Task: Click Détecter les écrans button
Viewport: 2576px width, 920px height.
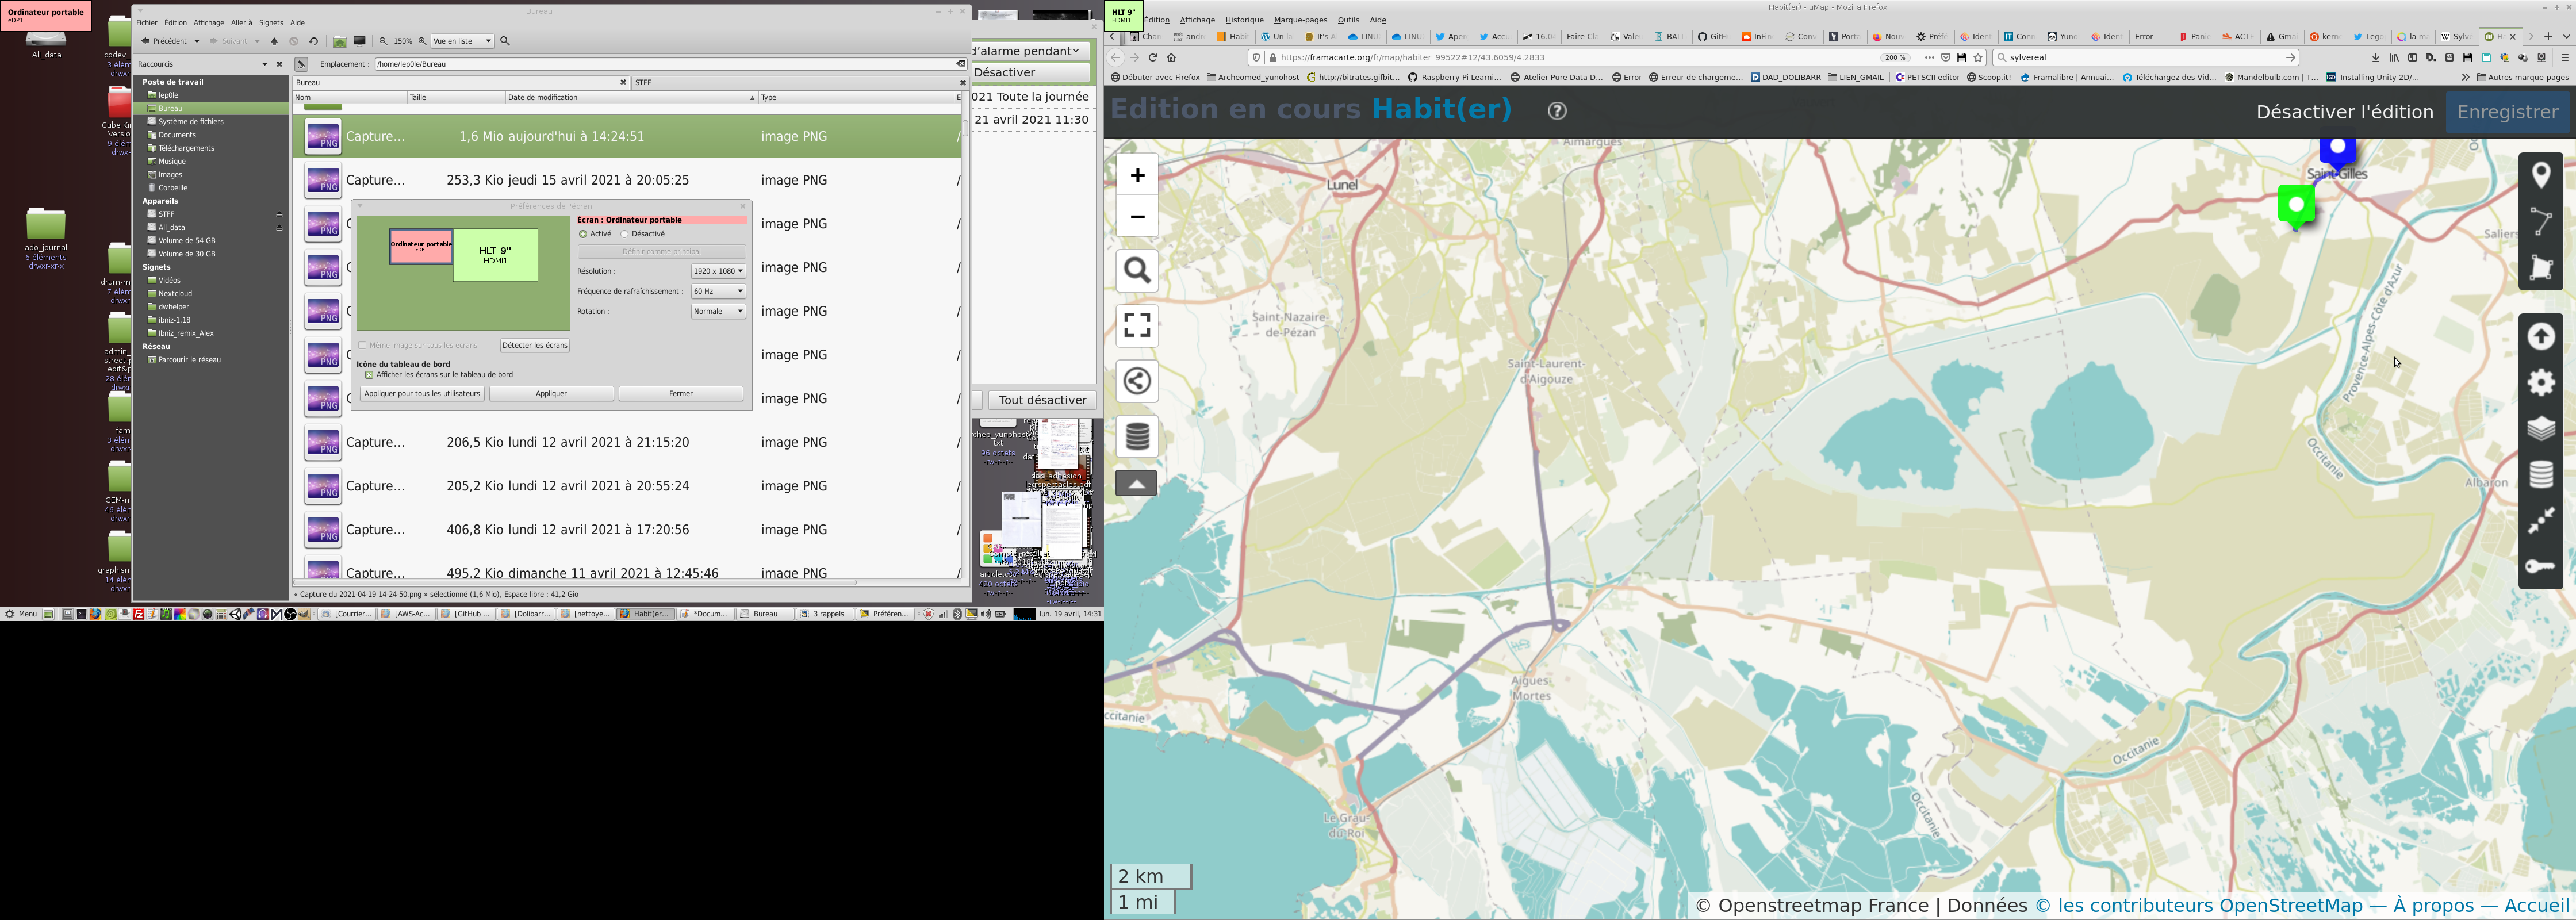Action: pyautogui.click(x=535, y=345)
